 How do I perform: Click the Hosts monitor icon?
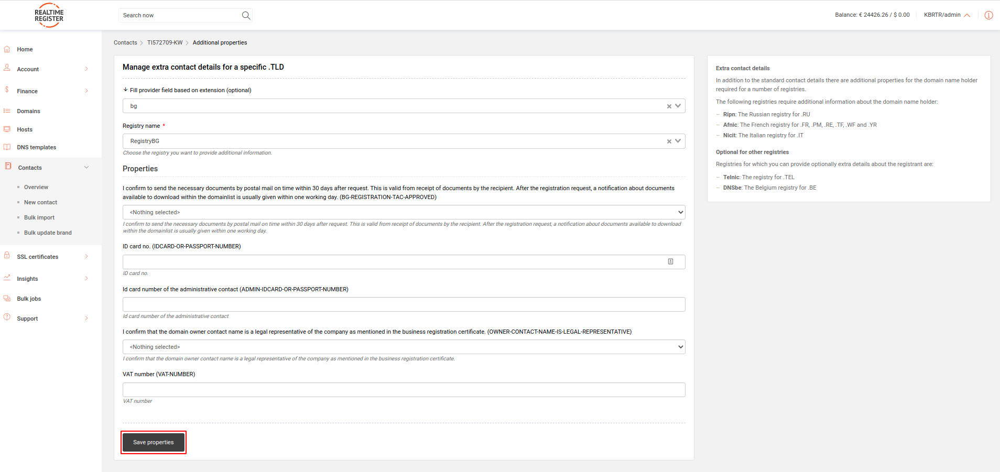[x=7, y=129]
